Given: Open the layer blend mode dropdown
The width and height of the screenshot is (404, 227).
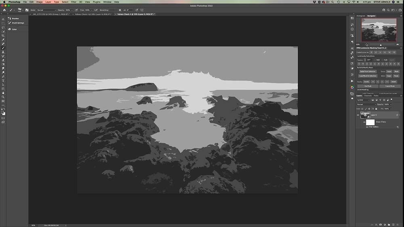Looking at the screenshot, I should [366, 104].
